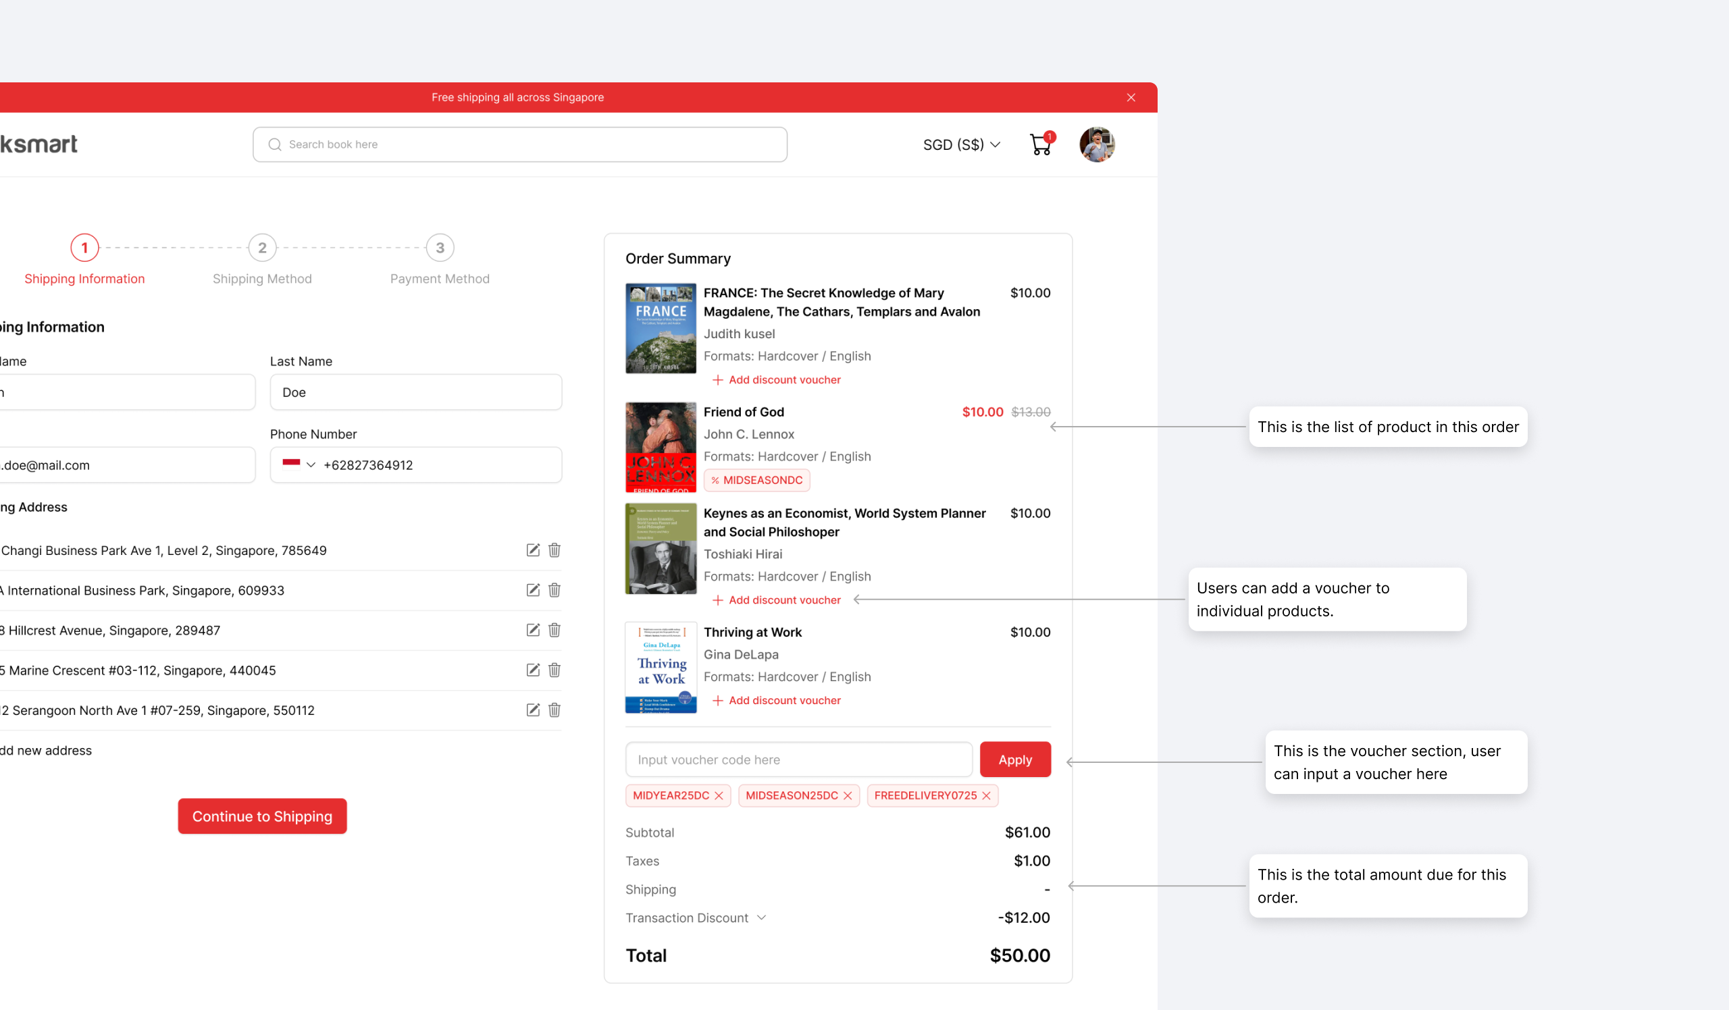
Task: Open the shopping cart icon
Action: coord(1041,144)
